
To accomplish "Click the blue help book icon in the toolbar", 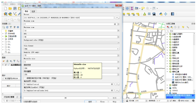I will tap(173, 14).
